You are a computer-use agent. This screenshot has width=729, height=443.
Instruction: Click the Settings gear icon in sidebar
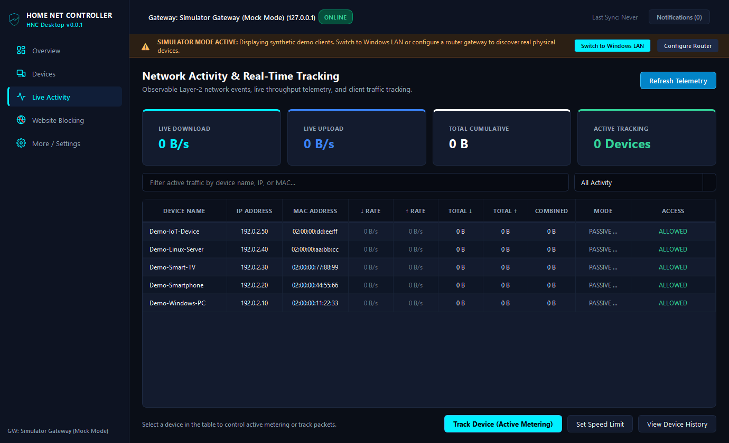coord(21,143)
